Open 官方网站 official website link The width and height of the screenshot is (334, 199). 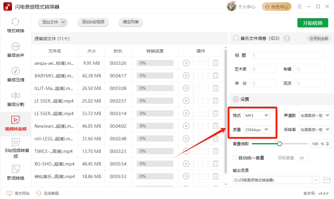(x=18, y=193)
